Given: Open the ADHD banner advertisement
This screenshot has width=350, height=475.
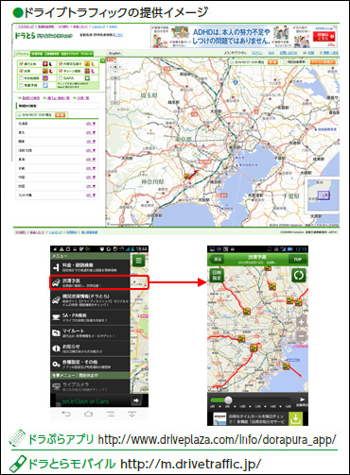Looking at the screenshot, I should pyautogui.click(x=243, y=37).
